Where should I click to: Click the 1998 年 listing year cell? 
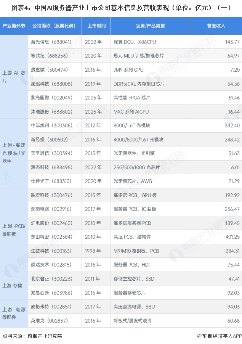(96, 251)
